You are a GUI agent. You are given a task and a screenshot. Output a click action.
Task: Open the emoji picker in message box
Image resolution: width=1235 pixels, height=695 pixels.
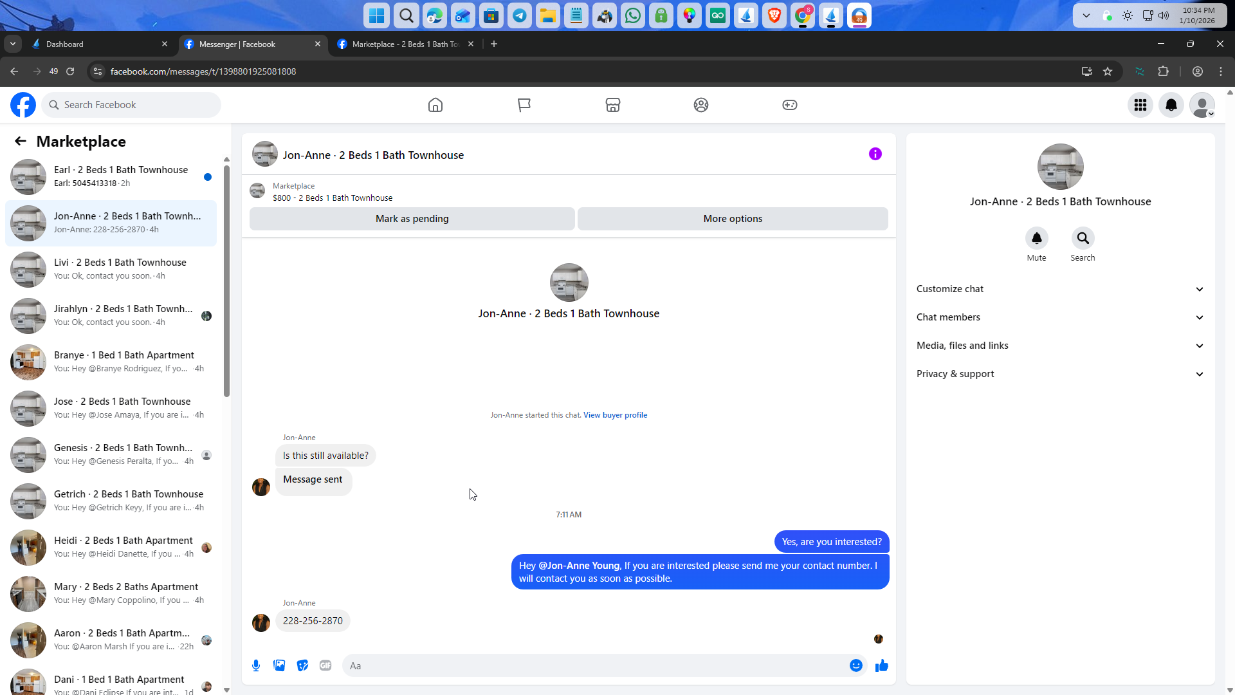(855, 665)
